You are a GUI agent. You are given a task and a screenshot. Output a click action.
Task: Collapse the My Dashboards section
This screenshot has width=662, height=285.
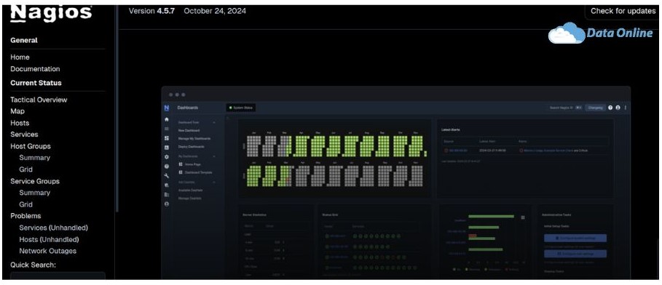[x=214, y=156]
